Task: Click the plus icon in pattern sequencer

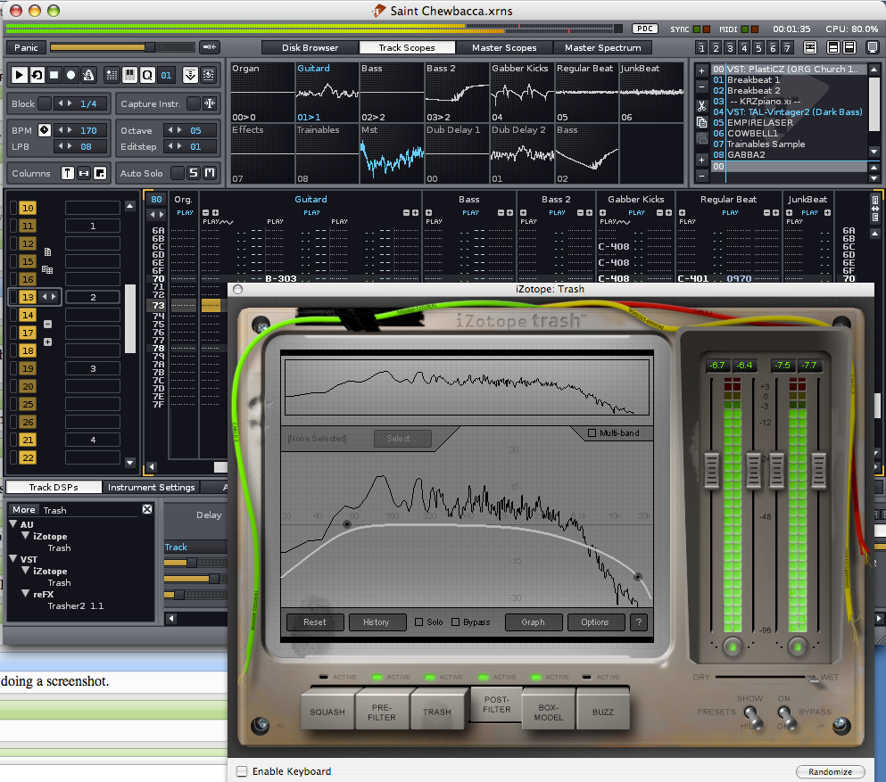Action: (x=47, y=342)
